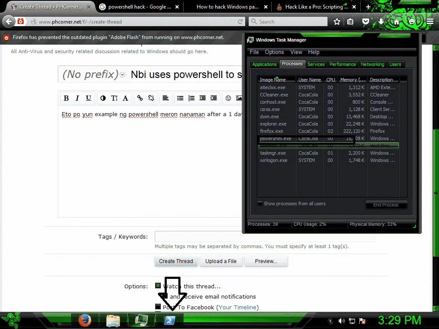
Task: Open the No prefix dropdown
Action: point(122,75)
